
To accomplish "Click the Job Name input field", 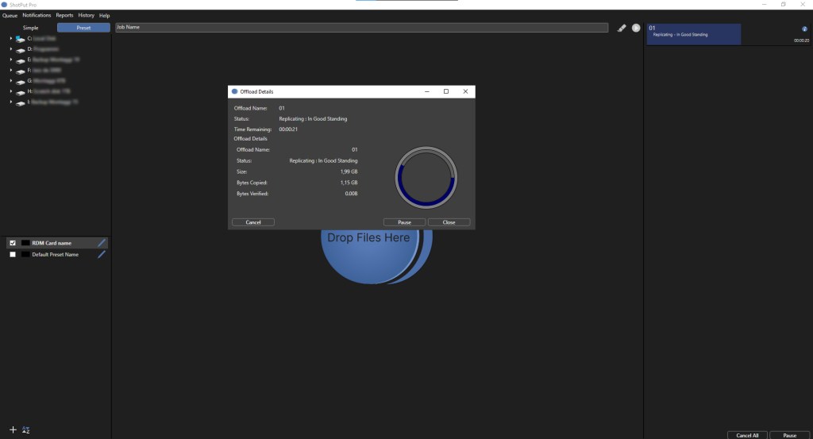I will 361,28.
